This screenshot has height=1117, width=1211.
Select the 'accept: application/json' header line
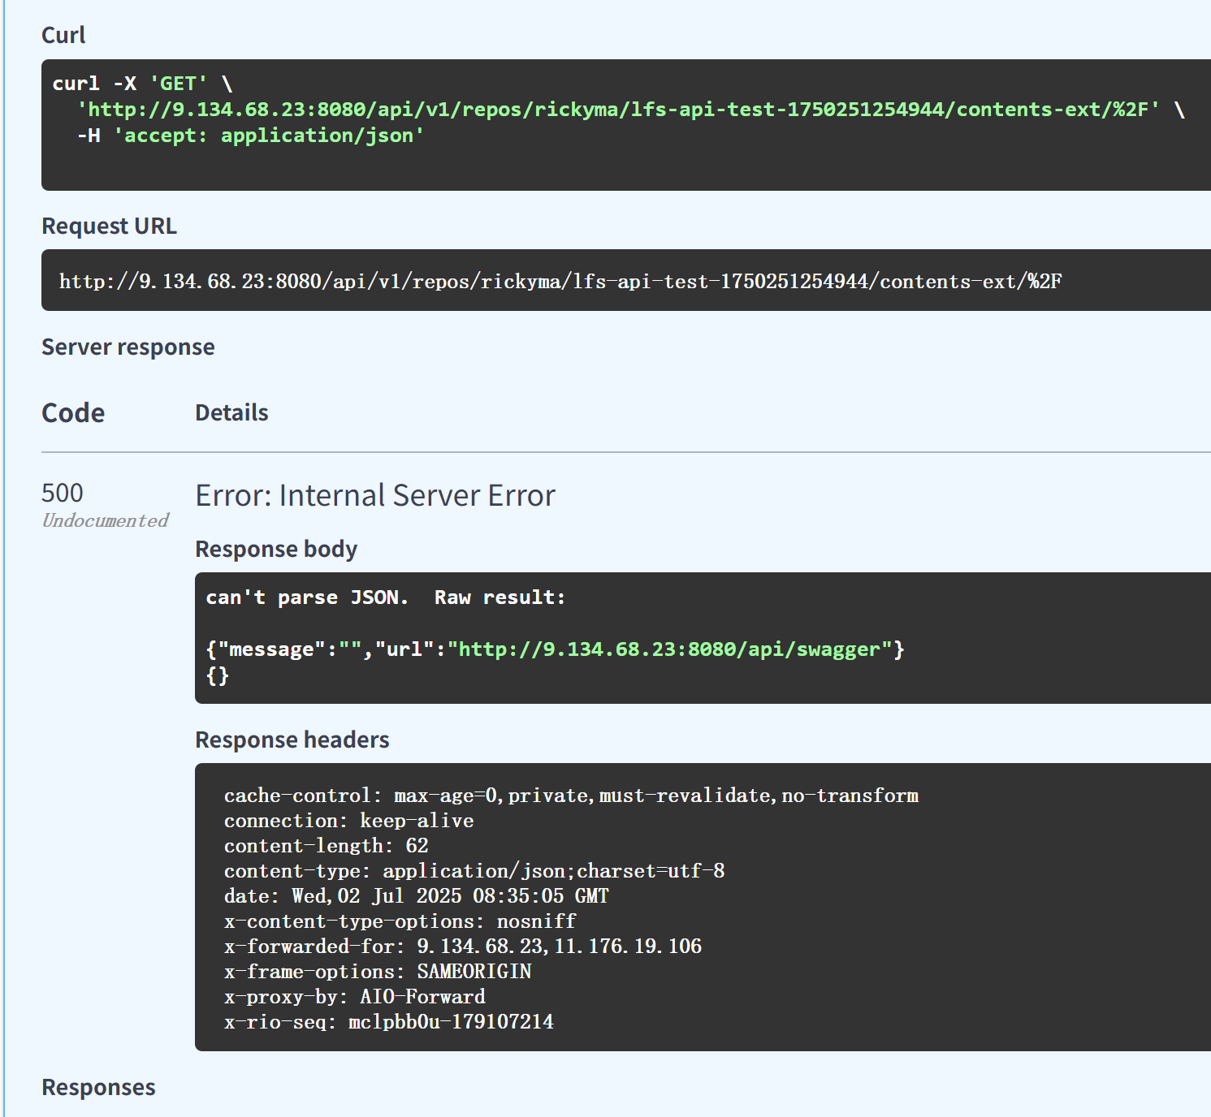(269, 136)
